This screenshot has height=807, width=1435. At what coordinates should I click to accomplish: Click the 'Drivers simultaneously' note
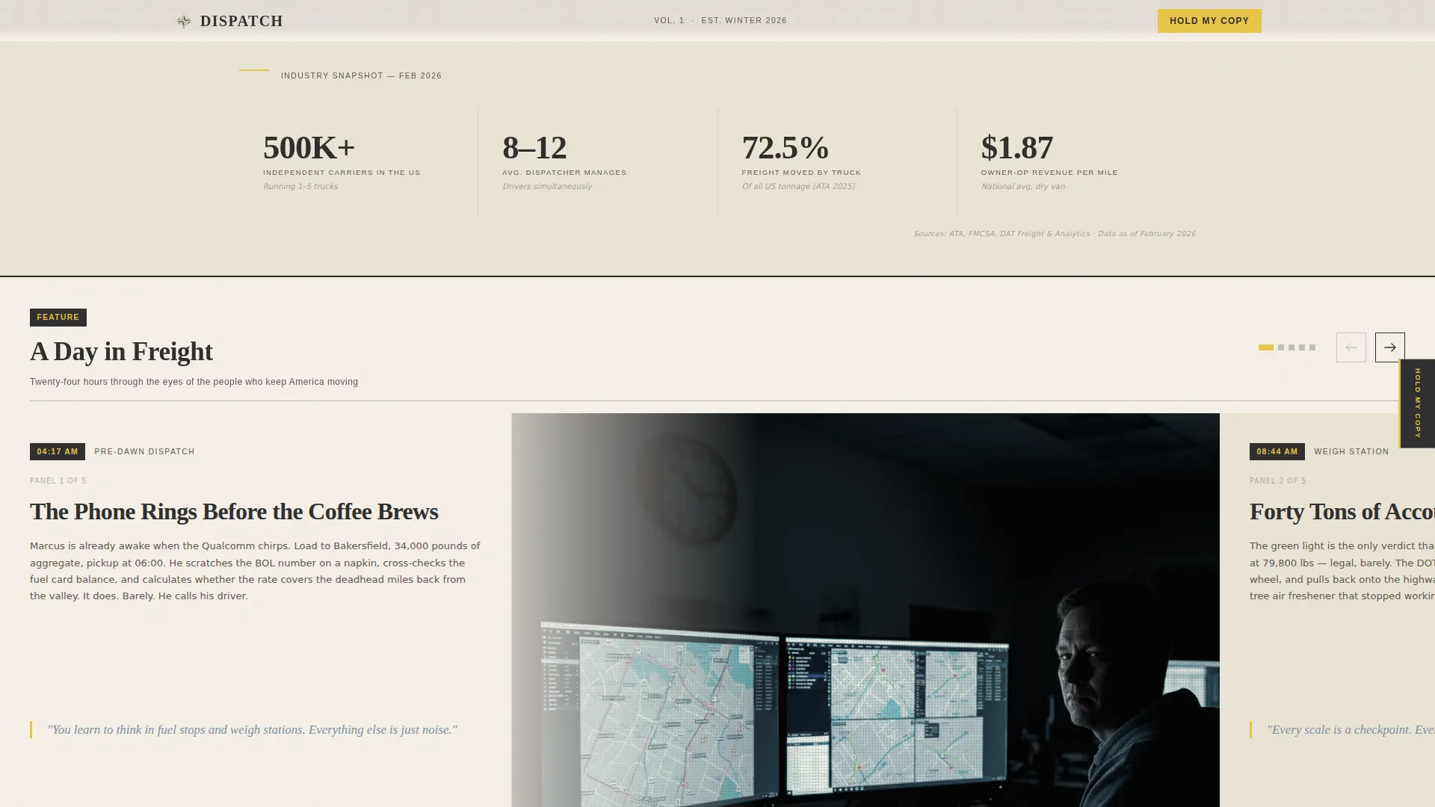pyautogui.click(x=547, y=187)
